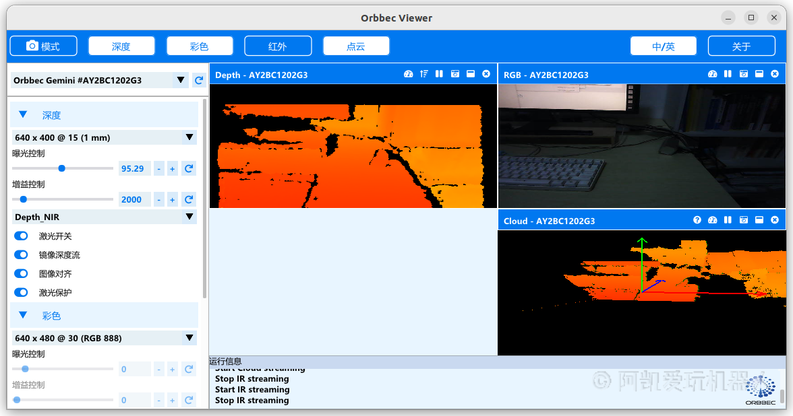Maximize the RGB panel
Viewport: 793px width, 416px height.
(759, 74)
